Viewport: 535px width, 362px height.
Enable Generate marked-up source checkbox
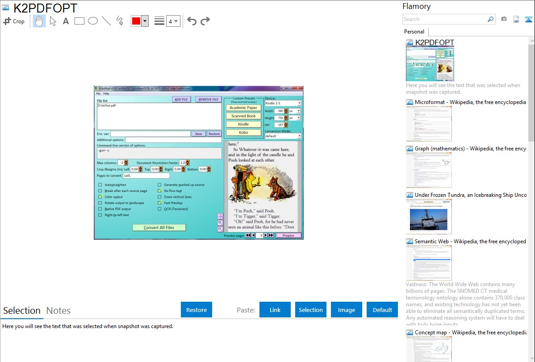[159, 185]
